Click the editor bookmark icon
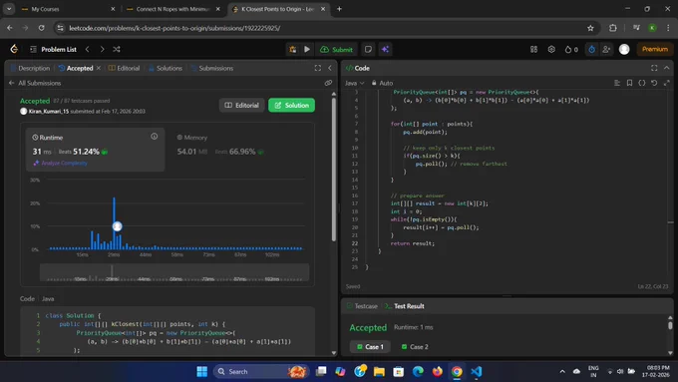This screenshot has width=678, height=382. pos(629,83)
